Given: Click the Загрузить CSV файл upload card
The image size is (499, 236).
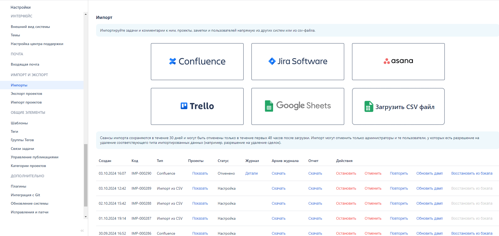Looking at the screenshot, I should point(398,106).
